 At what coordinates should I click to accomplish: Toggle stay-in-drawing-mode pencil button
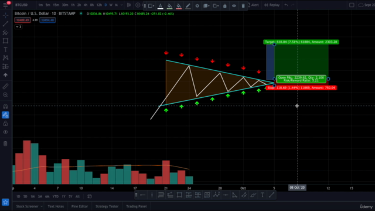click(5, 115)
